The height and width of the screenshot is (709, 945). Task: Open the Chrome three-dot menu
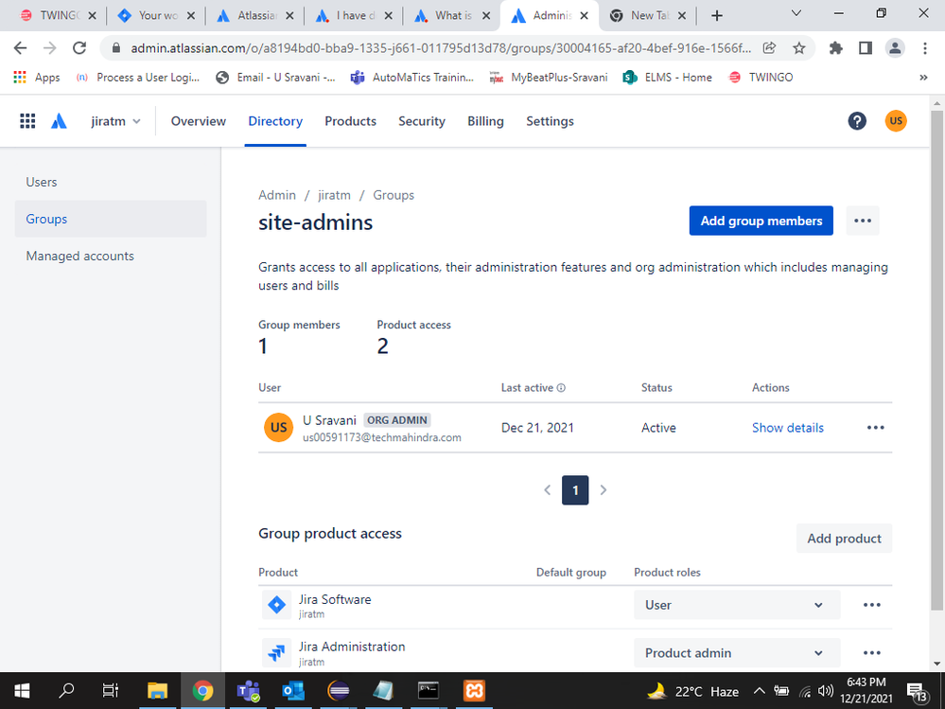coord(925,47)
